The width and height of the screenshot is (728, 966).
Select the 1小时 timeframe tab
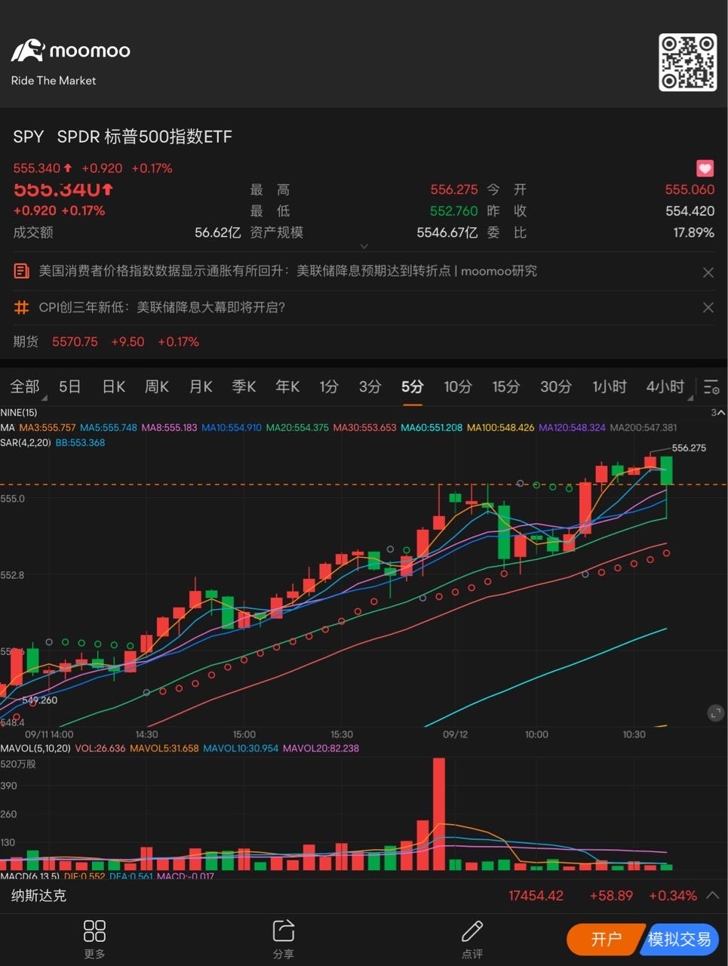click(609, 386)
